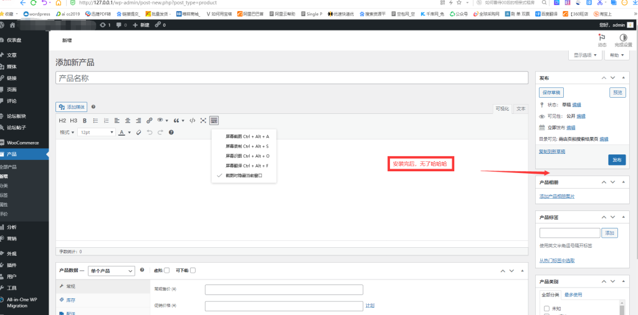Enable the 虚拟 (virtual) product checkbox
This screenshot has height=315, width=638.
167,270
